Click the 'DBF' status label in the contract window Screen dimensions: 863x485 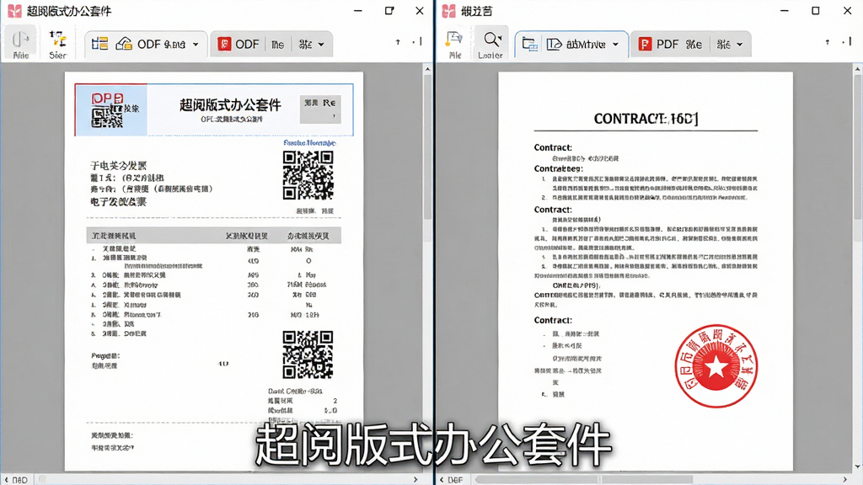point(455,479)
